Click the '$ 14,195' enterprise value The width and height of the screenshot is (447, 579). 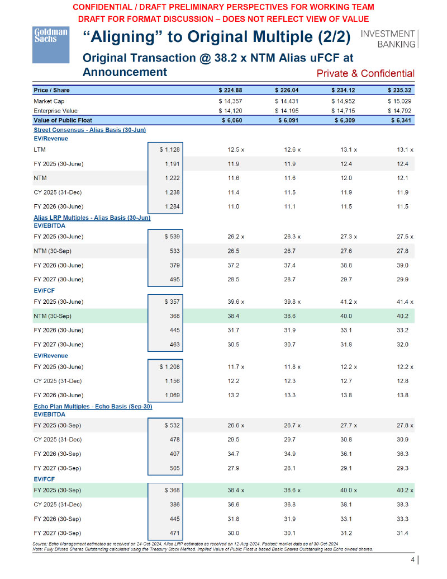[x=287, y=111]
